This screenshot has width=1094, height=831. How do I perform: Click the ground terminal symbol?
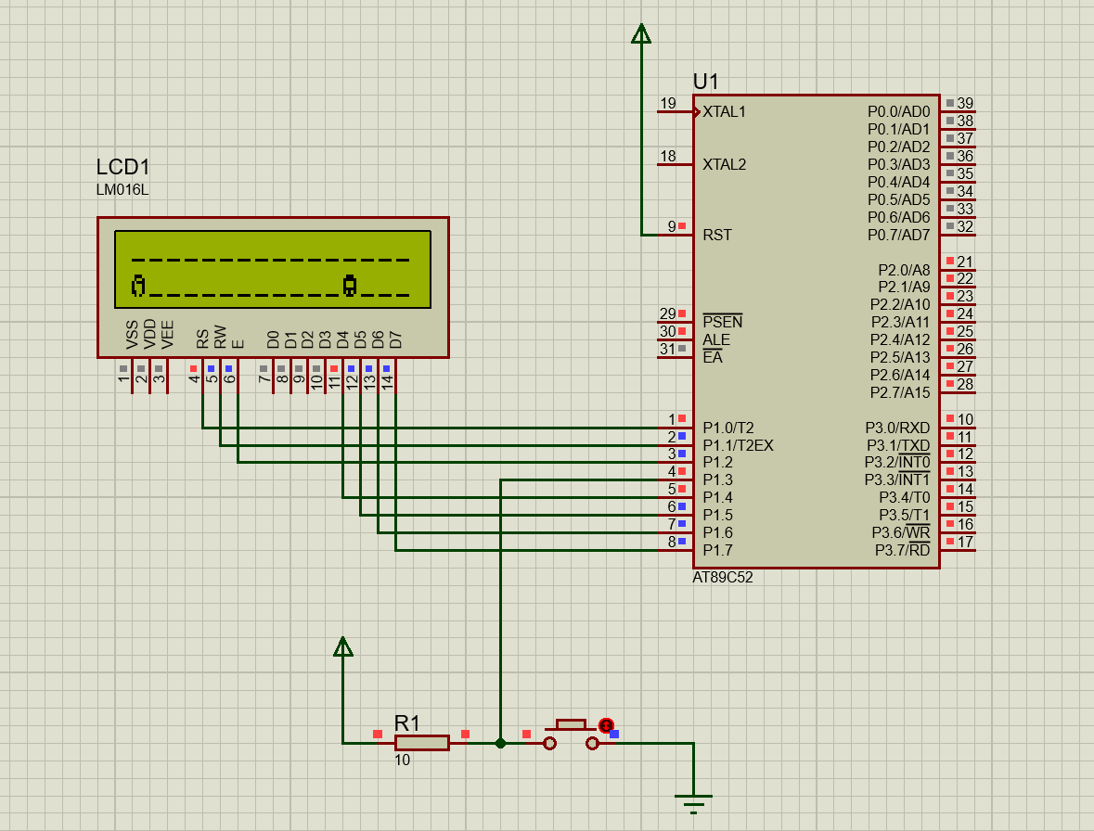click(x=693, y=804)
